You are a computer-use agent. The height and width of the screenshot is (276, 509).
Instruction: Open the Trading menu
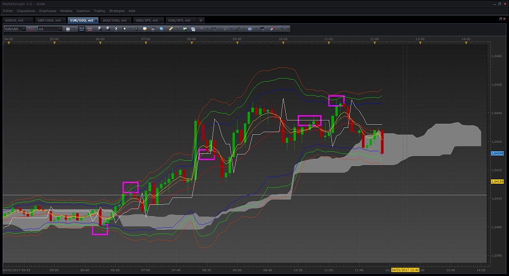click(99, 11)
